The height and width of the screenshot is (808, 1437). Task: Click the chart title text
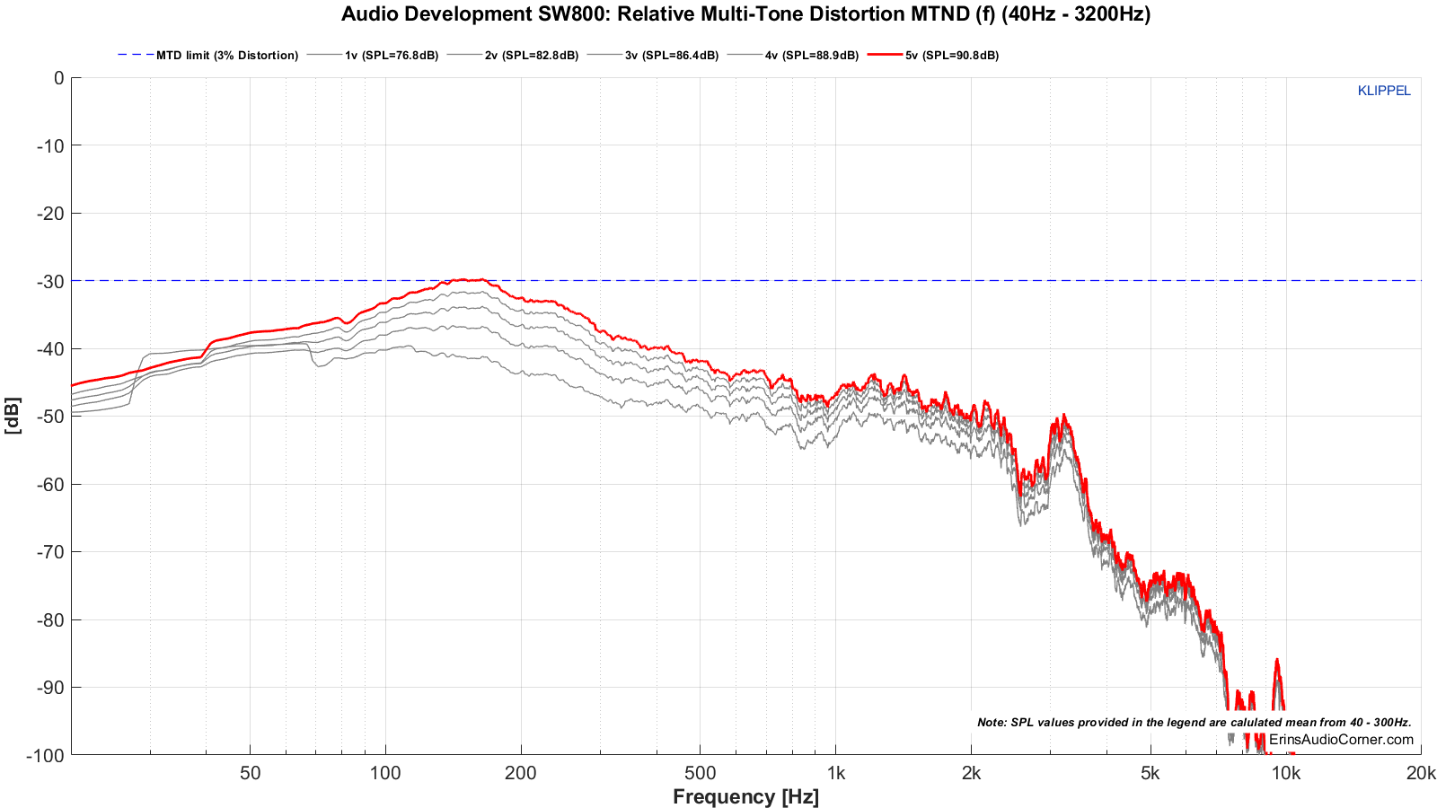click(745, 13)
